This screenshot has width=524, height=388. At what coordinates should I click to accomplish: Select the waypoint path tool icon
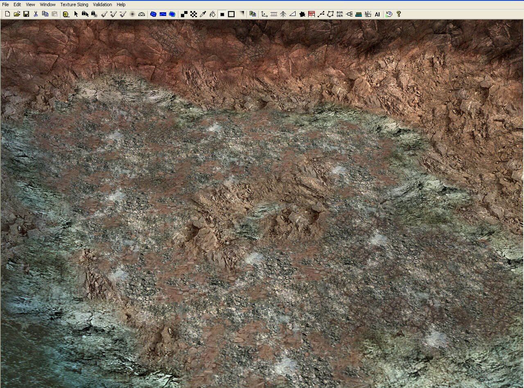(x=321, y=14)
